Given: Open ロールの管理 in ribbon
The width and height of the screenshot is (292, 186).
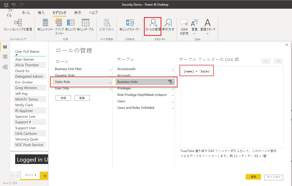Looking at the screenshot, I should click(x=153, y=26).
